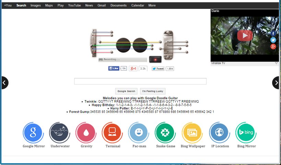
Task: Stop recording with the red record button
Action: pyautogui.click(x=155, y=59)
